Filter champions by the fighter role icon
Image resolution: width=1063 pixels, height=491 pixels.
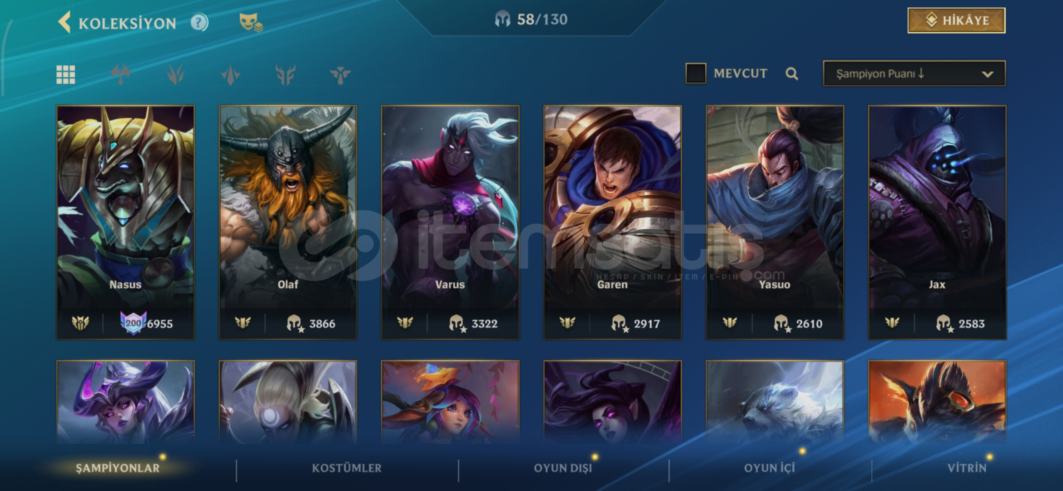point(121,75)
